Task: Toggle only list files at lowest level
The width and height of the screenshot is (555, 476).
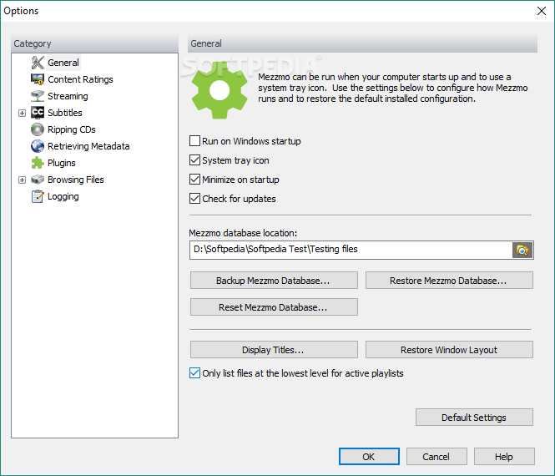Action: (194, 373)
